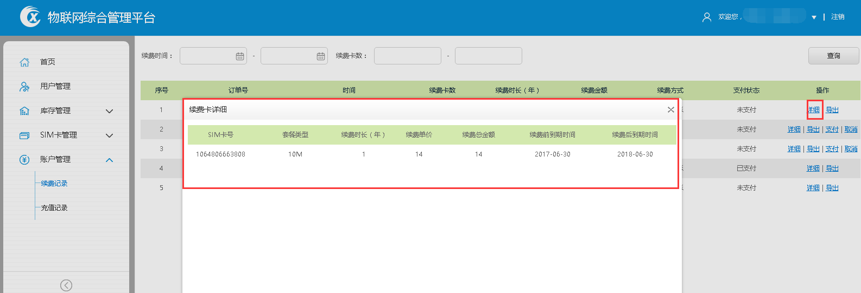The width and height of the screenshot is (861, 293).
Task: Click 取消 link in row 2
Action: point(851,129)
